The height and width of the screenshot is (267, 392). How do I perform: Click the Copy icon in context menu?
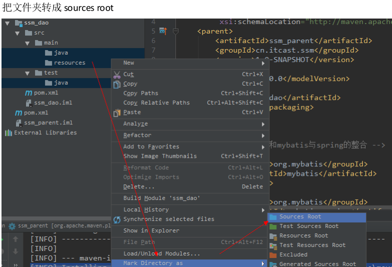click(117, 85)
